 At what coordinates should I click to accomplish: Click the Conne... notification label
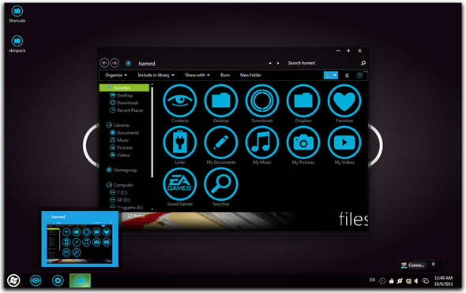[x=416, y=265]
